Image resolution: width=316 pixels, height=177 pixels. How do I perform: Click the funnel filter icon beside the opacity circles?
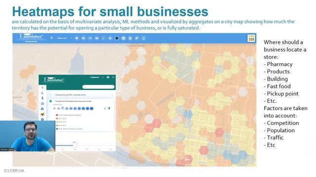click(x=109, y=109)
